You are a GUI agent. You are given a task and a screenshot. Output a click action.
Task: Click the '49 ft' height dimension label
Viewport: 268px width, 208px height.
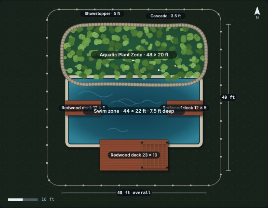(x=228, y=97)
